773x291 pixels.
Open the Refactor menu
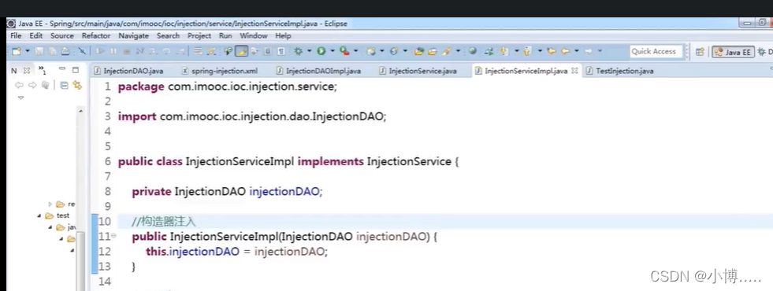(96, 36)
